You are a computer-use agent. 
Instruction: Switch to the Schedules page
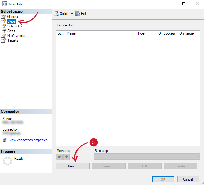pos(15,26)
